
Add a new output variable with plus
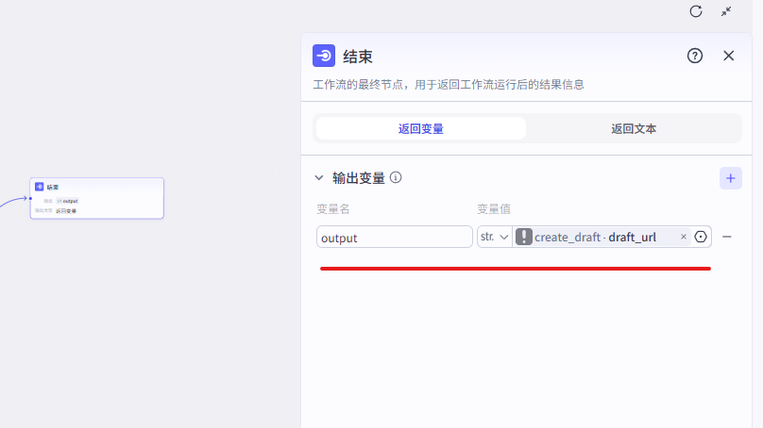[x=730, y=178]
